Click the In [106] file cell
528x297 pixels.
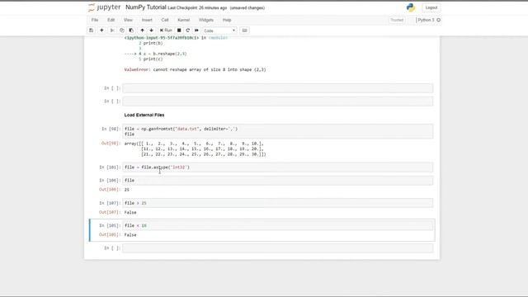coord(278,181)
